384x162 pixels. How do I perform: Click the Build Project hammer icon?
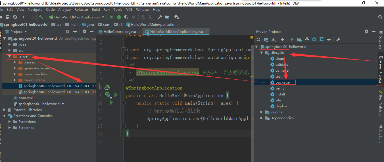click(x=41, y=17)
